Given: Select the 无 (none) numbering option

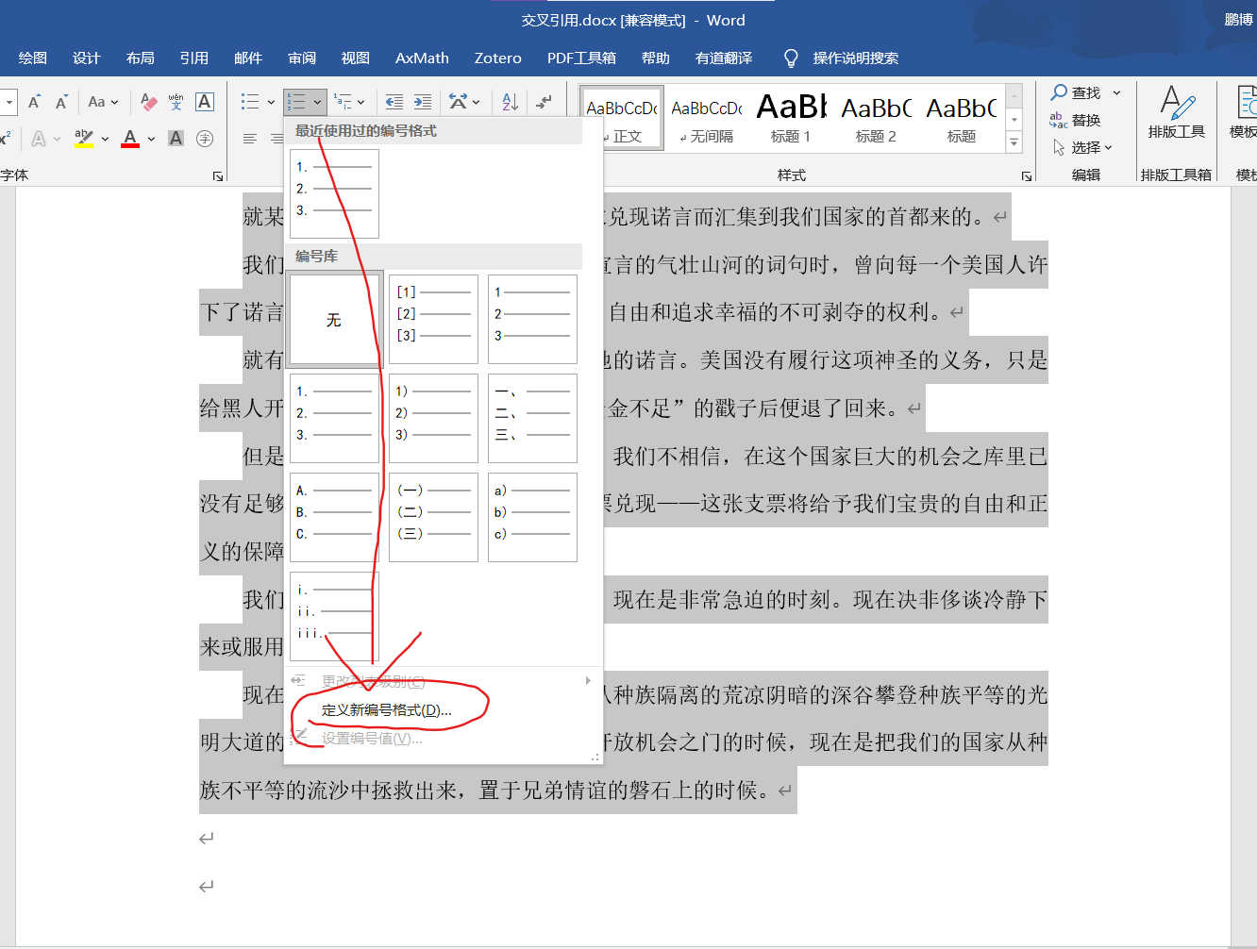Looking at the screenshot, I should click(x=334, y=320).
